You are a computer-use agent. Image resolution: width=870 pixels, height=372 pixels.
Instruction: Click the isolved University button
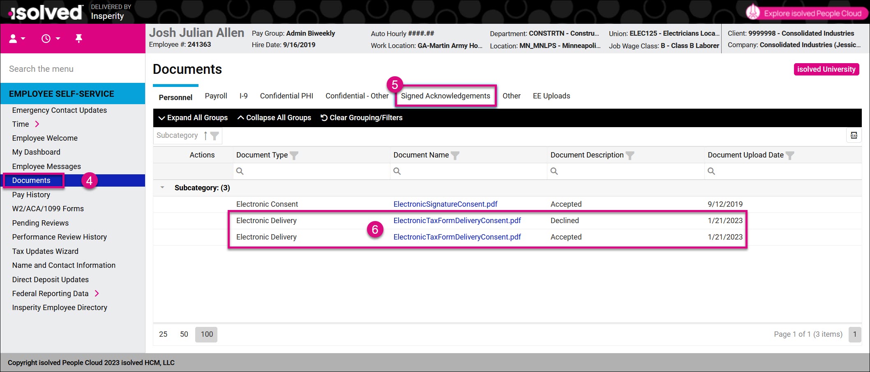click(826, 69)
